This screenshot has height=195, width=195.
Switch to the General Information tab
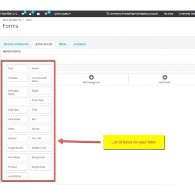pyautogui.click(x=16, y=44)
